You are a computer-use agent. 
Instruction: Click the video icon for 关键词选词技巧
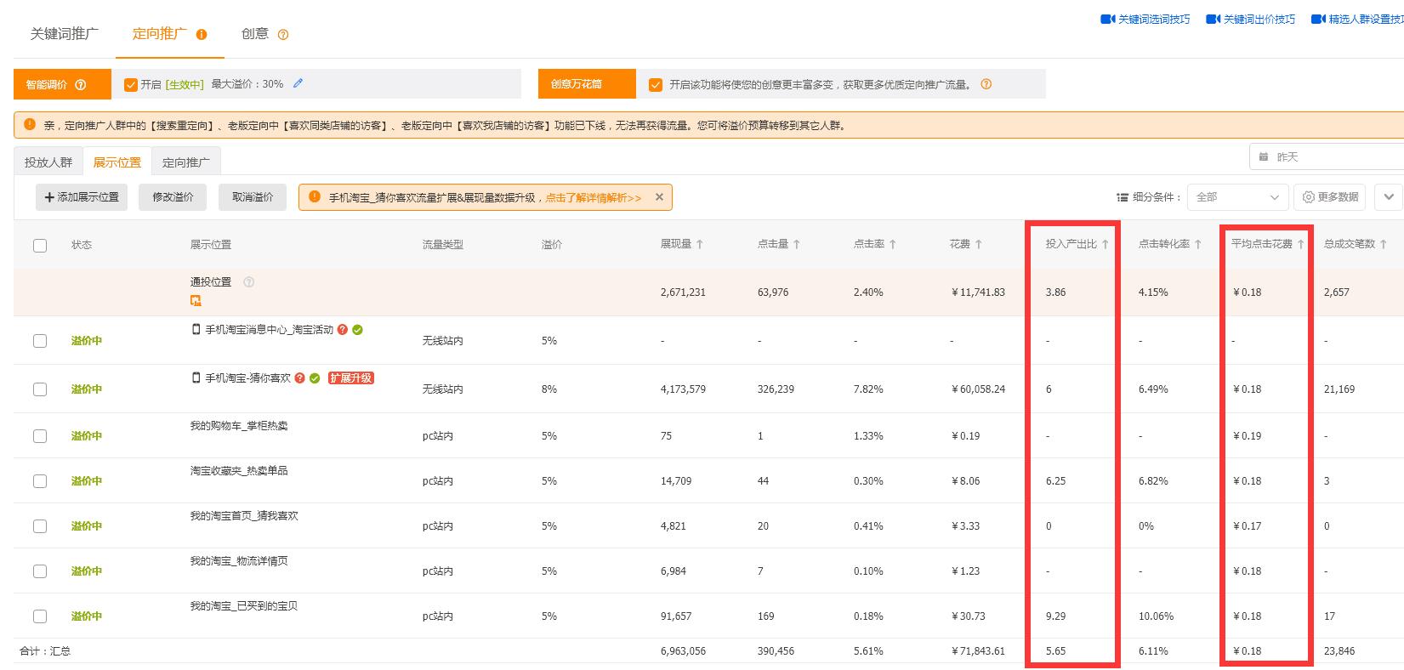point(1108,20)
